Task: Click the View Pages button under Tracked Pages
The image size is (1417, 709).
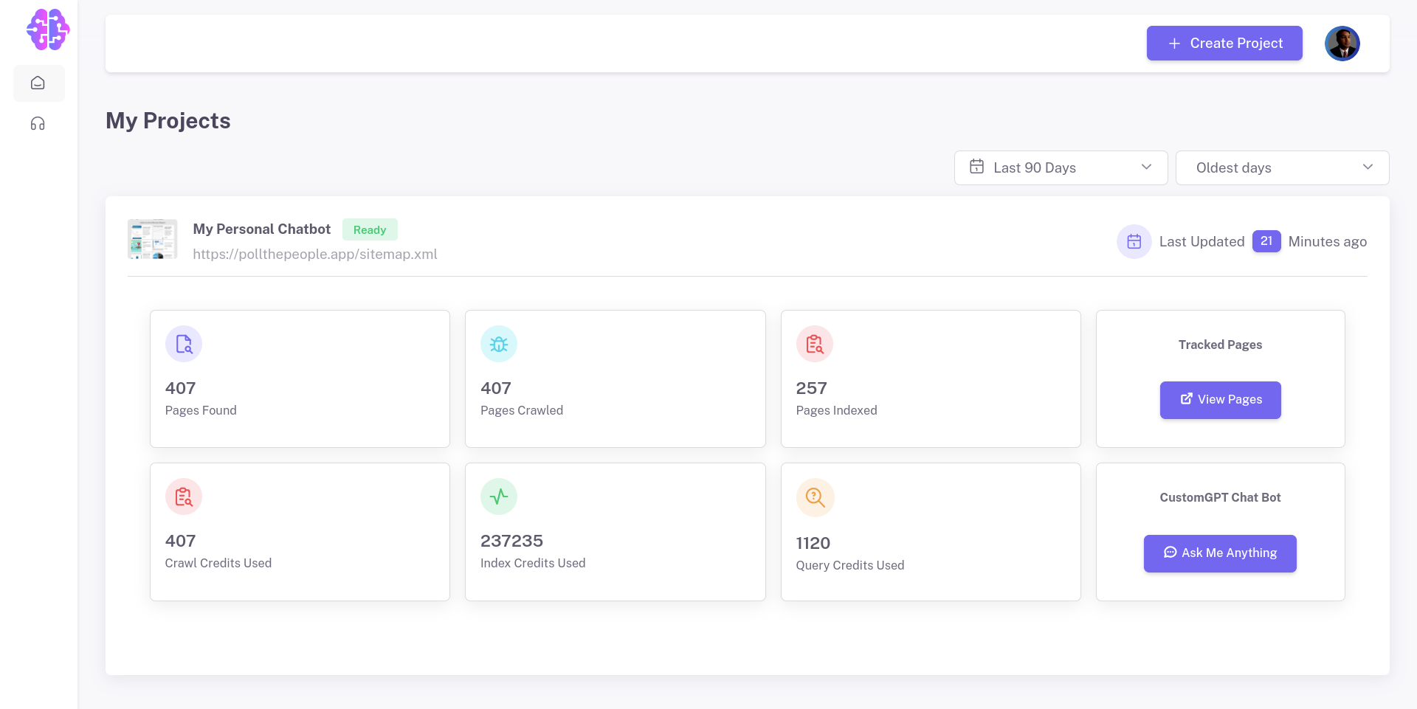Action: (1220, 400)
